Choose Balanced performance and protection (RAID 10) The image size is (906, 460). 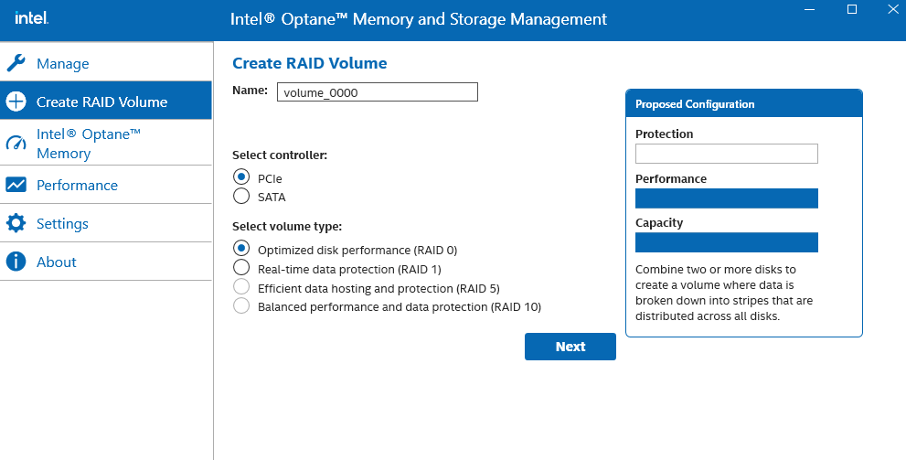pos(241,305)
